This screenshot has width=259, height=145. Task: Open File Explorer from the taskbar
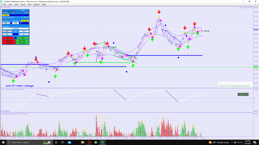[x=83, y=142]
